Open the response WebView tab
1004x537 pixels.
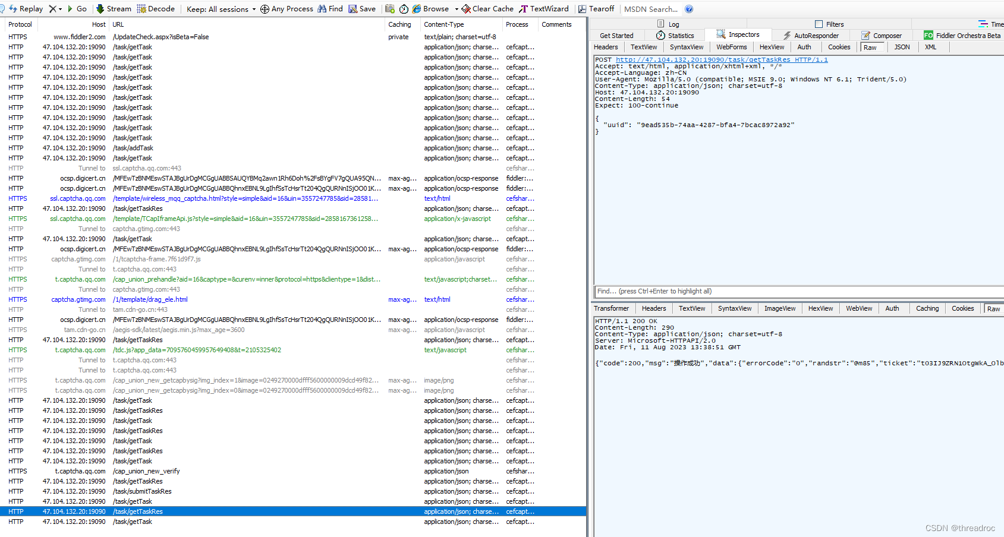[x=859, y=308]
